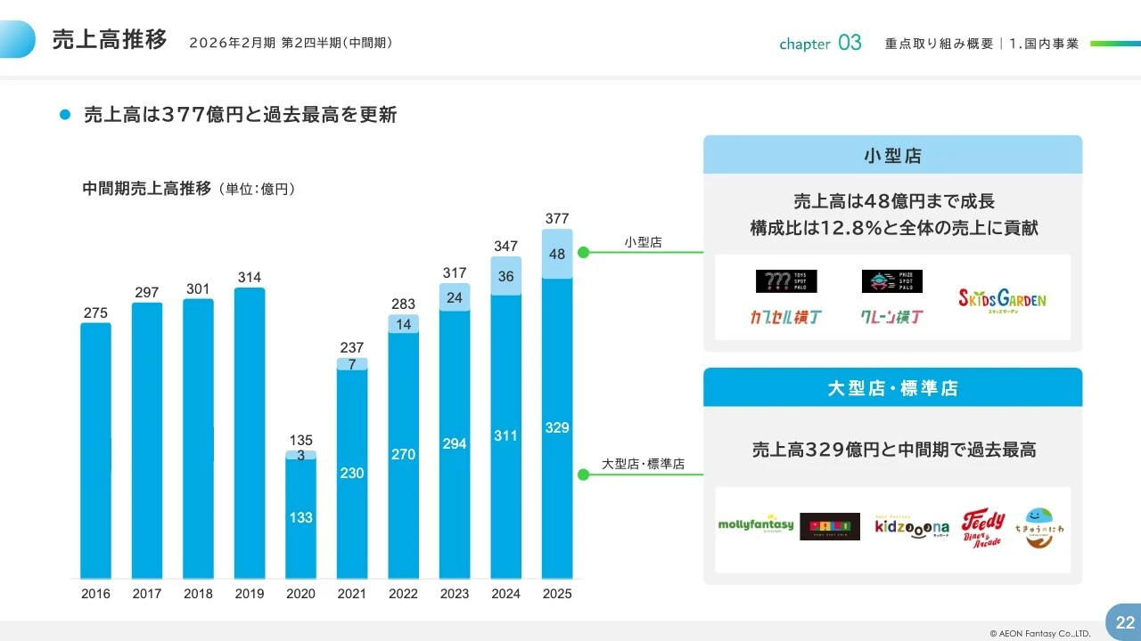Viewport: 1141px width, 641px height.
Task: Click the カプセル横丁 brand name
Action: 785,316
